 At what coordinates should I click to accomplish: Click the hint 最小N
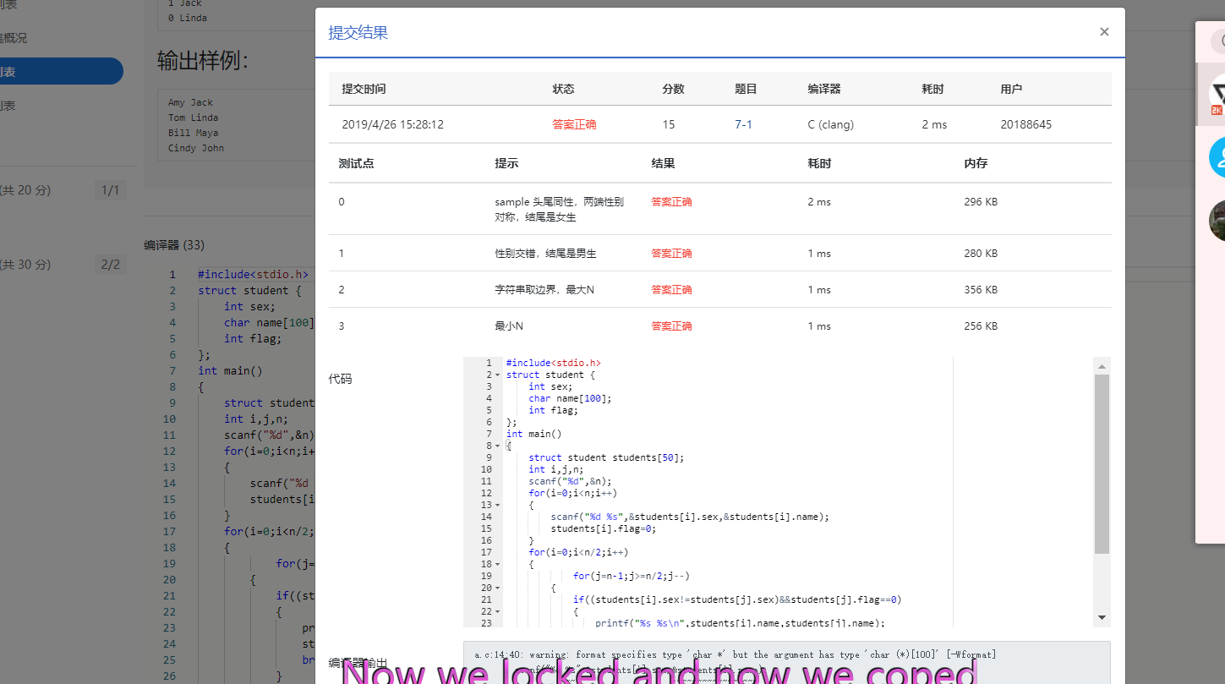(x=509, y=326)
